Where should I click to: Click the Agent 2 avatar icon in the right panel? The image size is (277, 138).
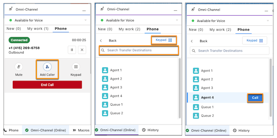click(196, 79)
